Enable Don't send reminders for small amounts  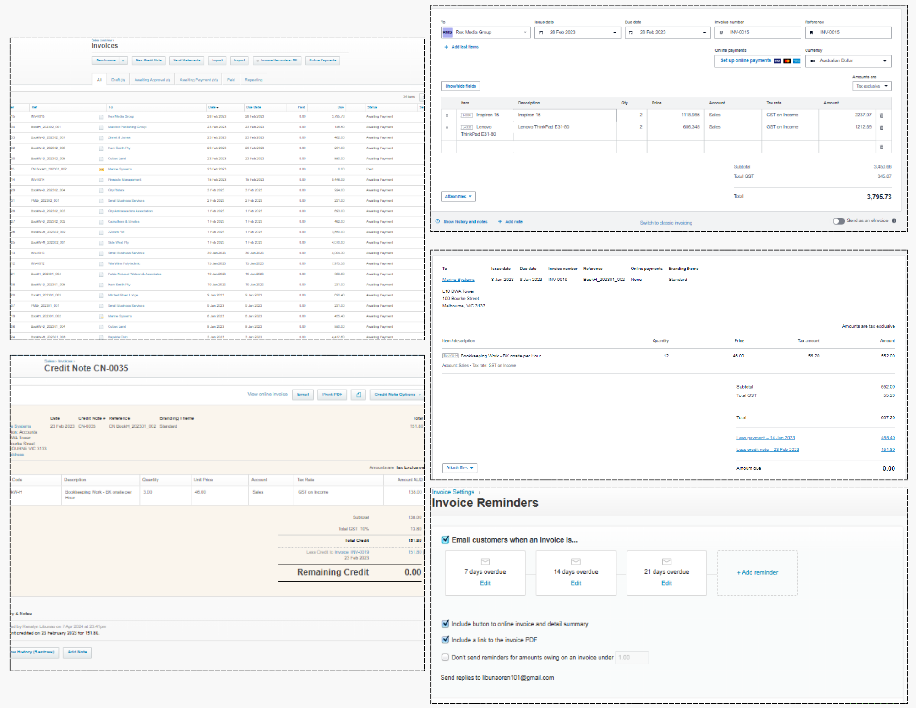point(445,657)
